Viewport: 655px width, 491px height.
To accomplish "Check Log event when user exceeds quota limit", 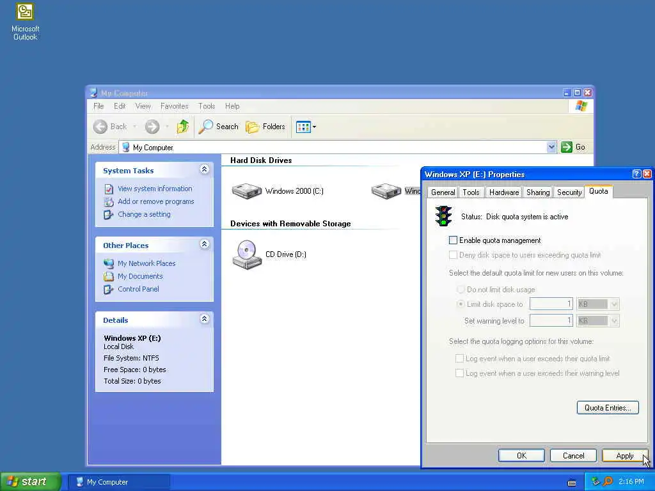I will point(459,358).
